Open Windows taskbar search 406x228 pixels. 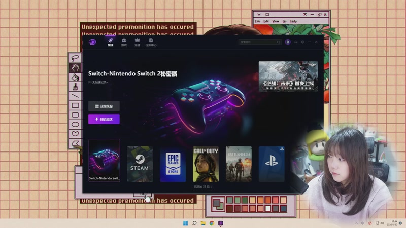[194, 223]
